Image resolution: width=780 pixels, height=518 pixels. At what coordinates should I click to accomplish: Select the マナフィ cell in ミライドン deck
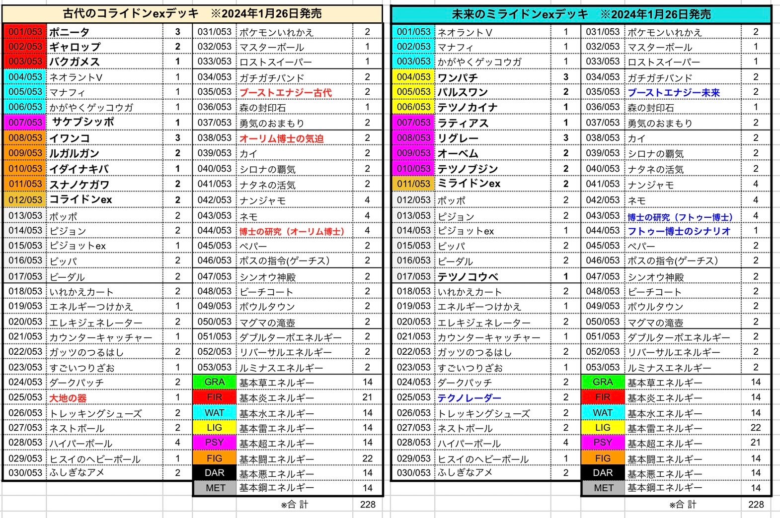click(x=493, y=47)
